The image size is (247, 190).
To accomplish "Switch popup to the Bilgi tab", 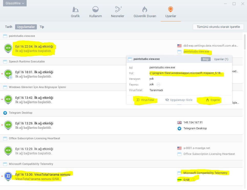I will coord(206,59).
